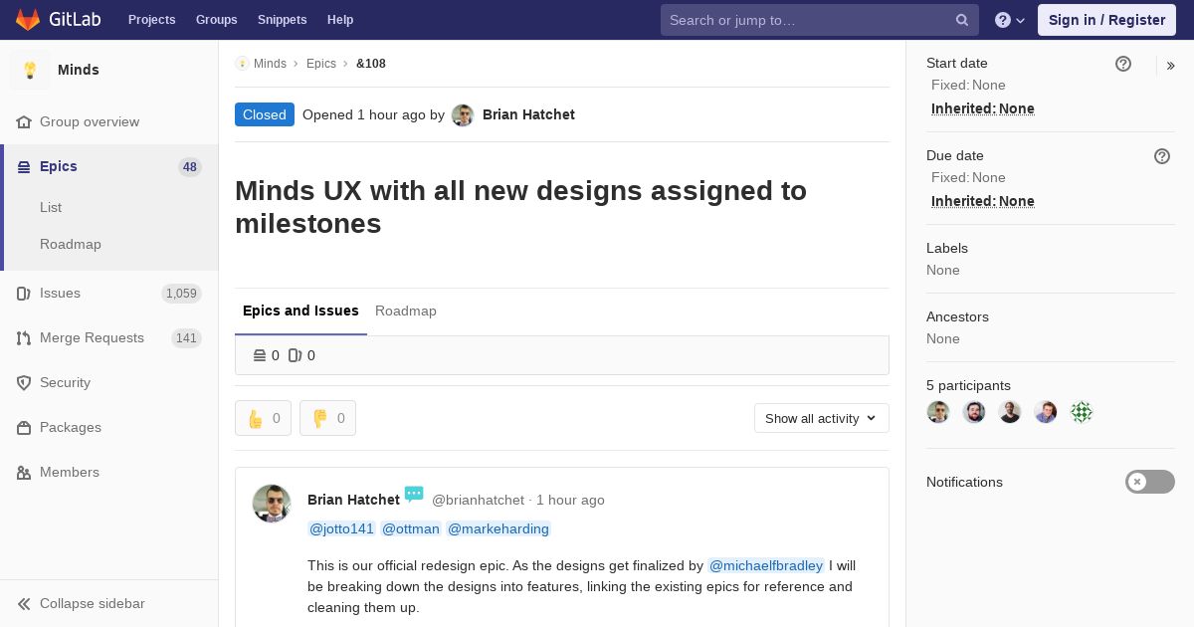Click the Brian Hatchet author name link
This screenshot has height=627, width=1194.
point(528,115)
